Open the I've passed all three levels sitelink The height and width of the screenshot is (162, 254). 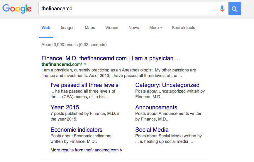(x=84, y=85)
